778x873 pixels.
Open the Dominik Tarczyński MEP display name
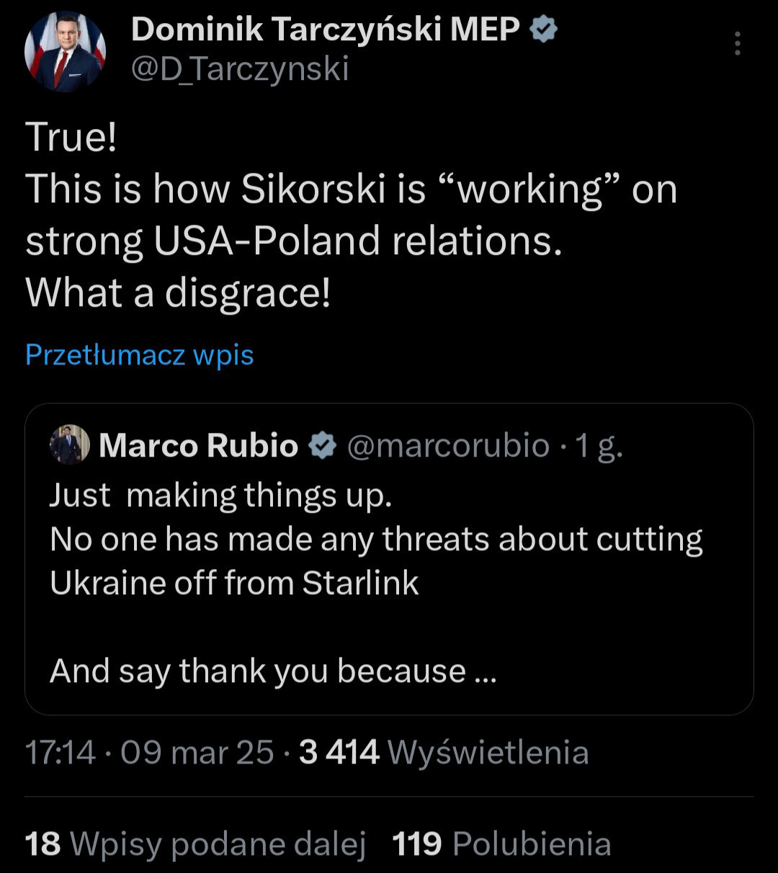(326, 30)
